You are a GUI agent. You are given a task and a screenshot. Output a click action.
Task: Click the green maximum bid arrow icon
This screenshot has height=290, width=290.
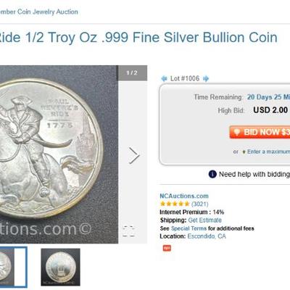pyautogui.click(x=244, y=152)
